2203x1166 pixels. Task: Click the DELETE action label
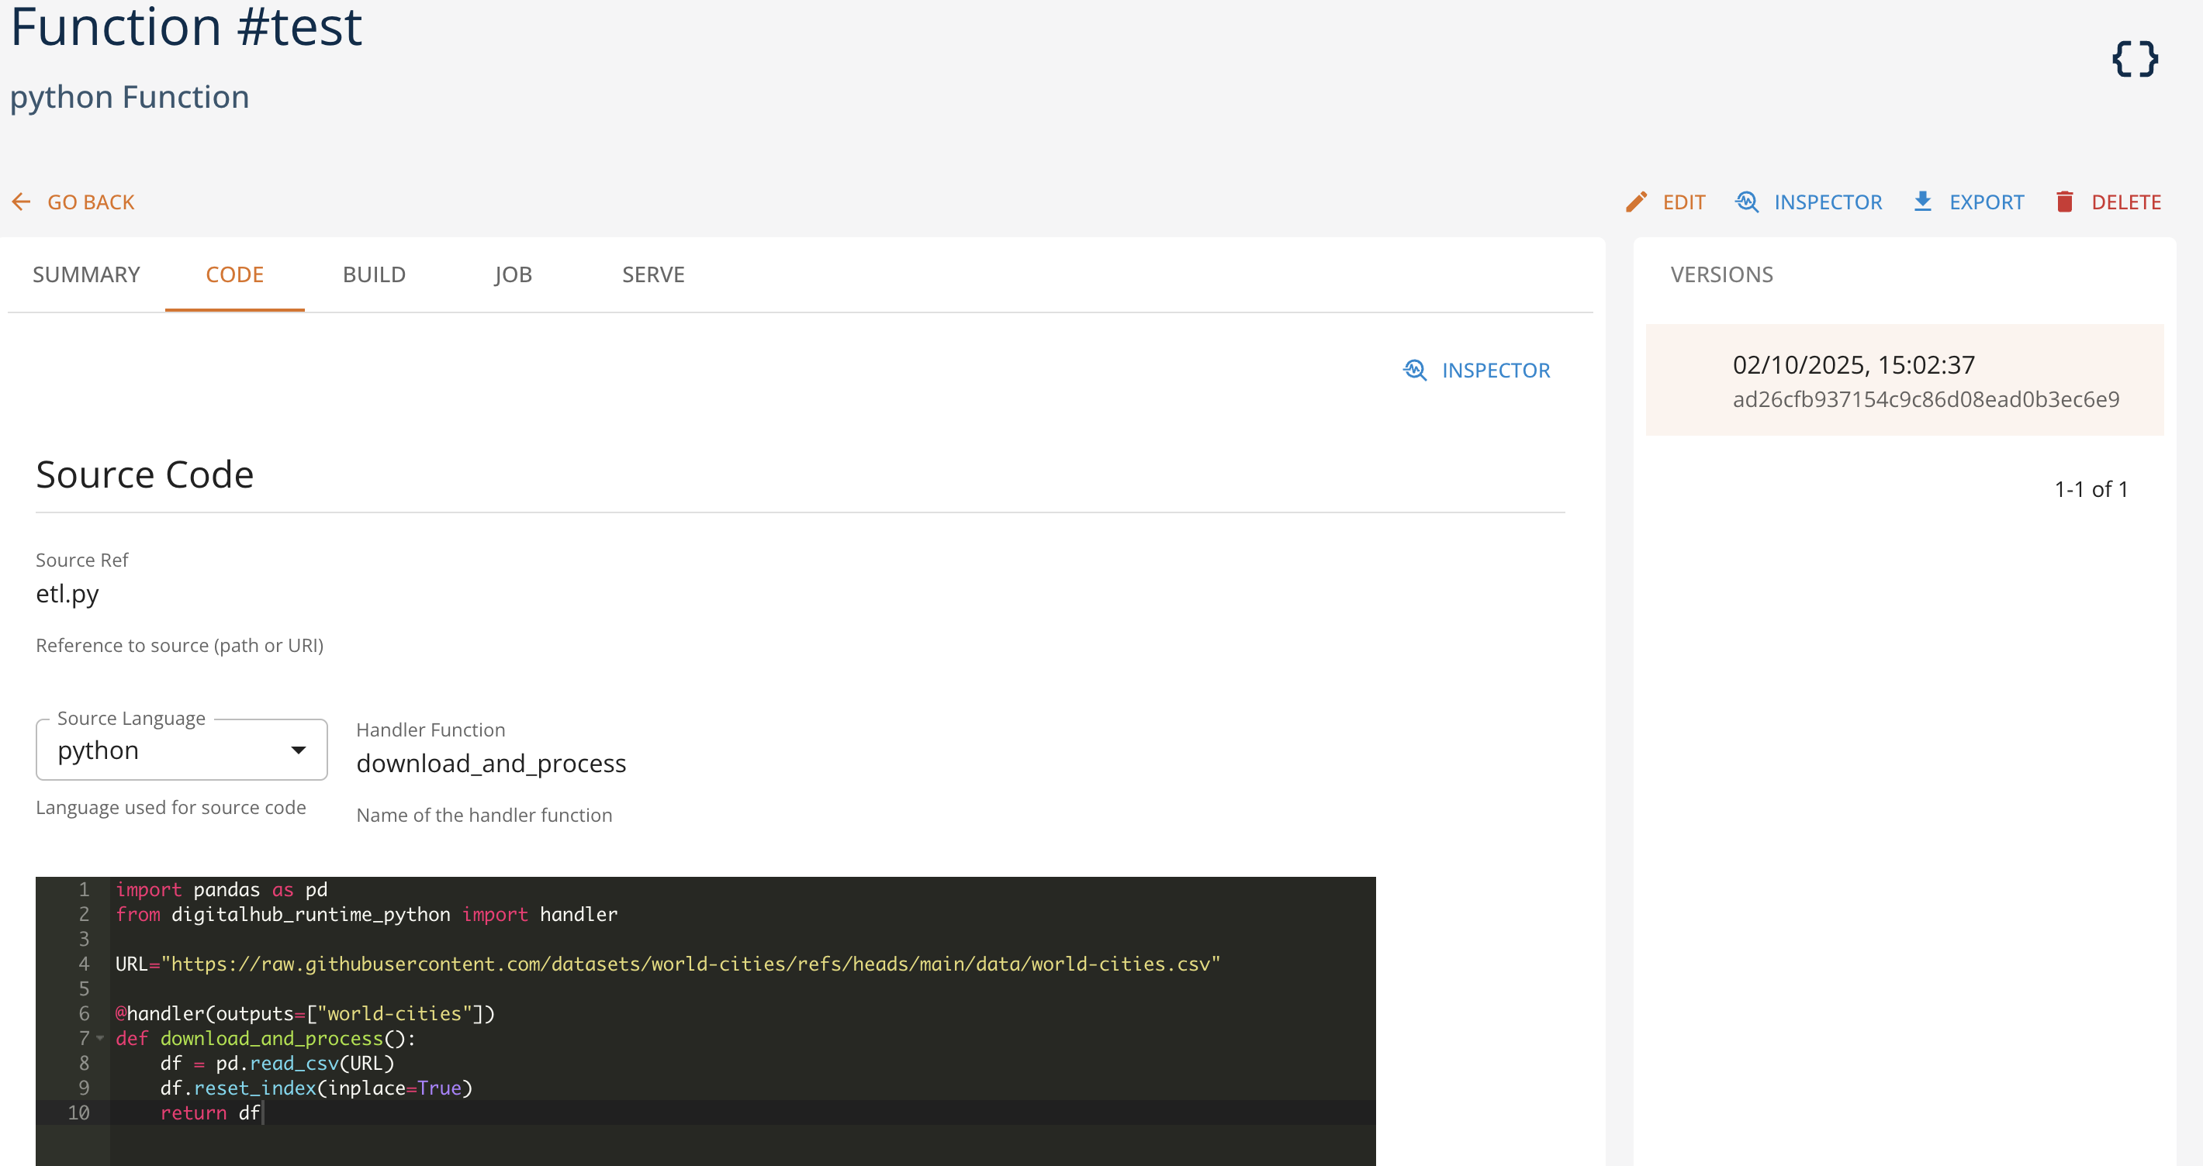2126,201
